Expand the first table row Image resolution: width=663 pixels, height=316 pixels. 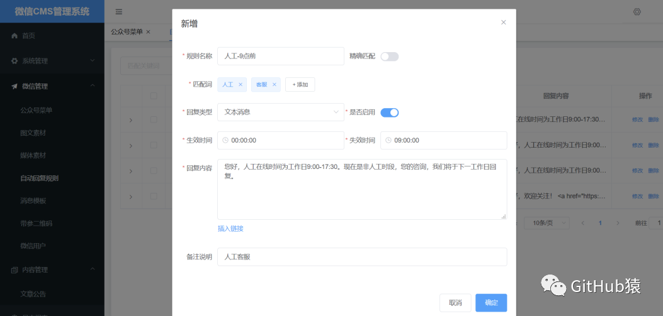pos(131,120)
